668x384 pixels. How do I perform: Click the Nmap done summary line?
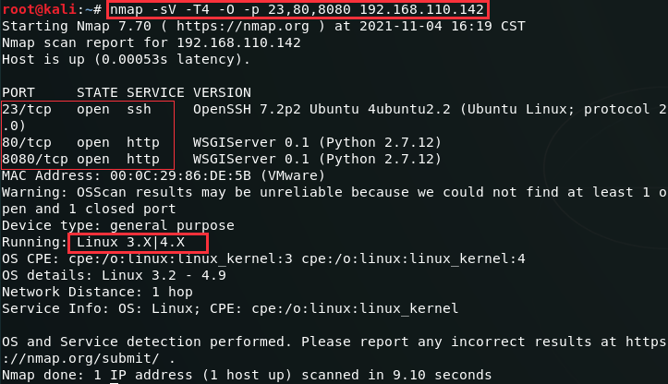tap(247, 375)
